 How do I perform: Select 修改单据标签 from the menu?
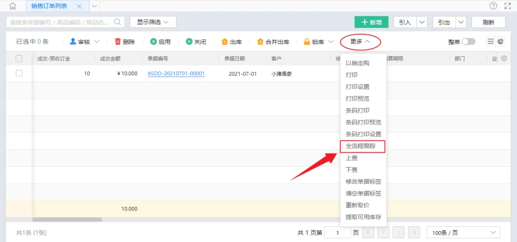pos(363,181)
